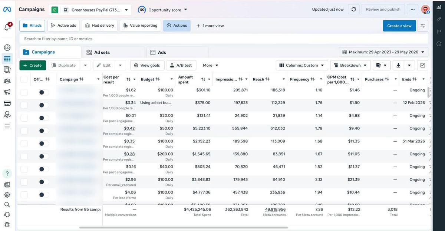This screenshot has height=231, width=445.
Task: Open billing card icon in sidebar
Action: coord(7,103)
